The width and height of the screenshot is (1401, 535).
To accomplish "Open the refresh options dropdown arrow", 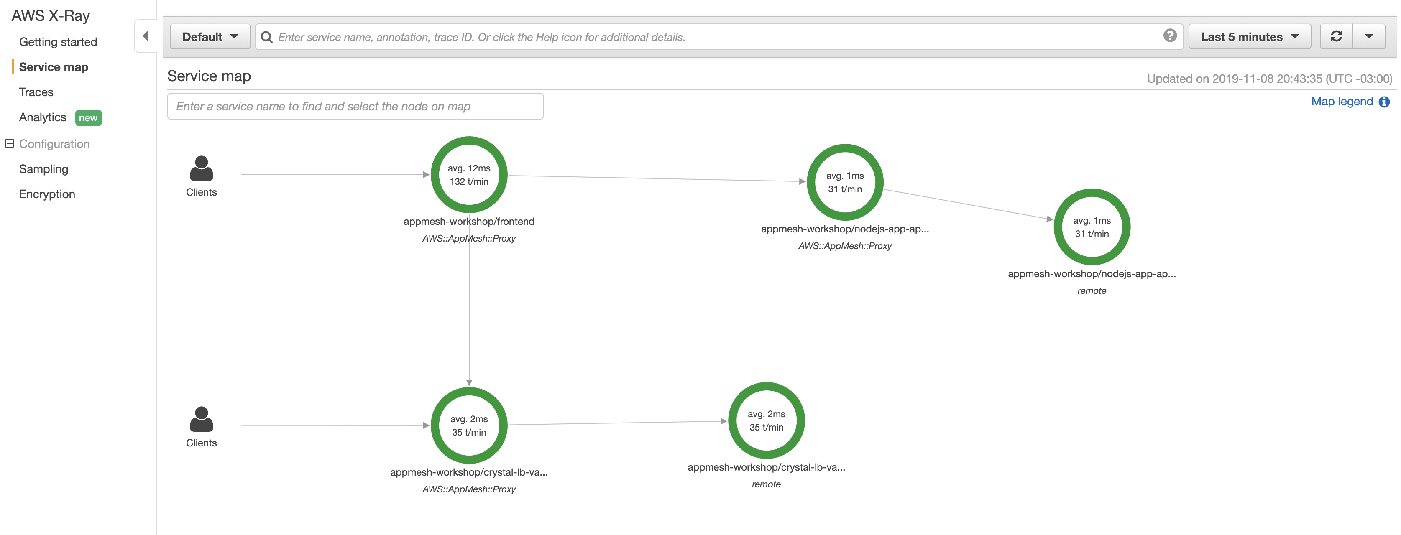I will (1369, 36).
